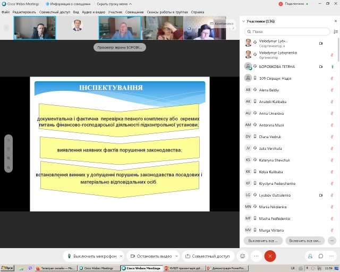
Task: Toggle microphone with Выключить микрофон button
Action: [92, 256]
